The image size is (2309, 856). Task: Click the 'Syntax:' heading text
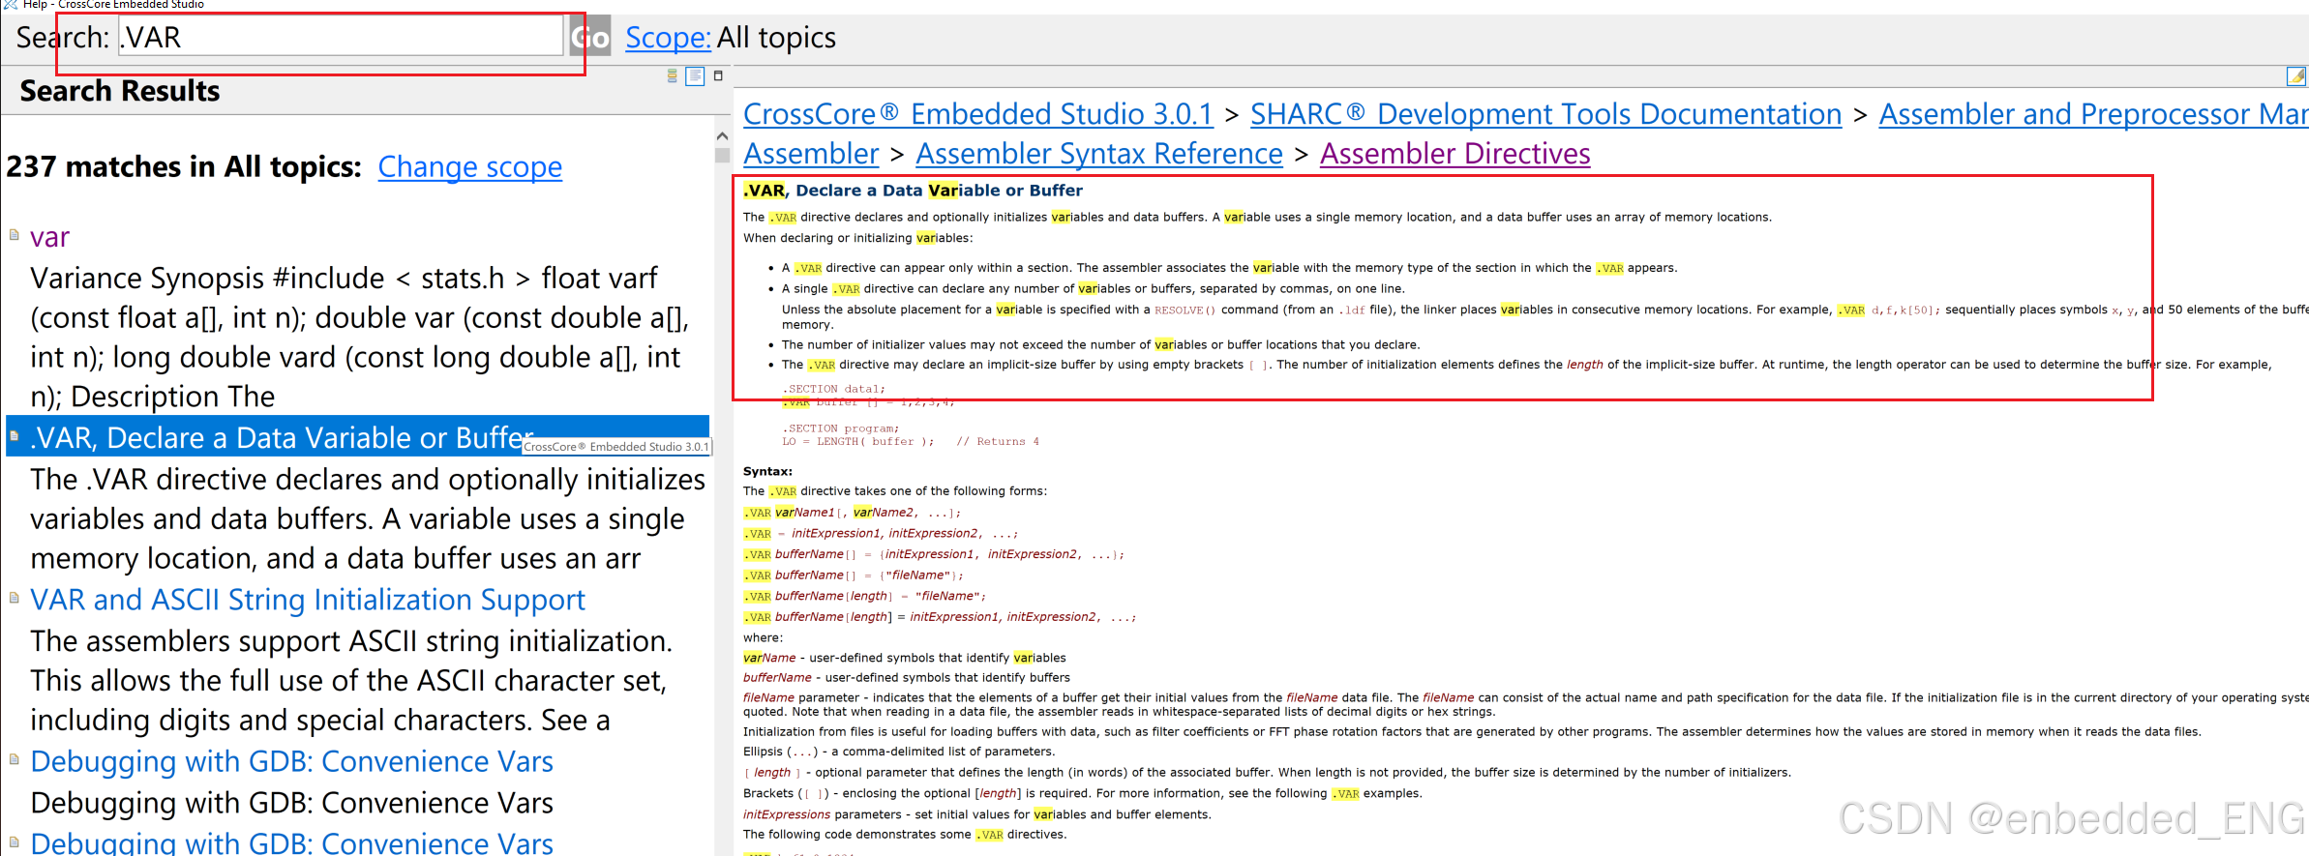767,472
